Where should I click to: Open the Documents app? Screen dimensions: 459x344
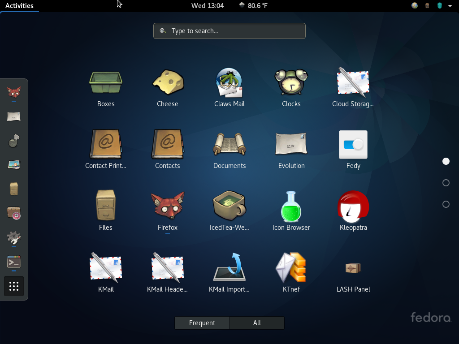point(229,150)
